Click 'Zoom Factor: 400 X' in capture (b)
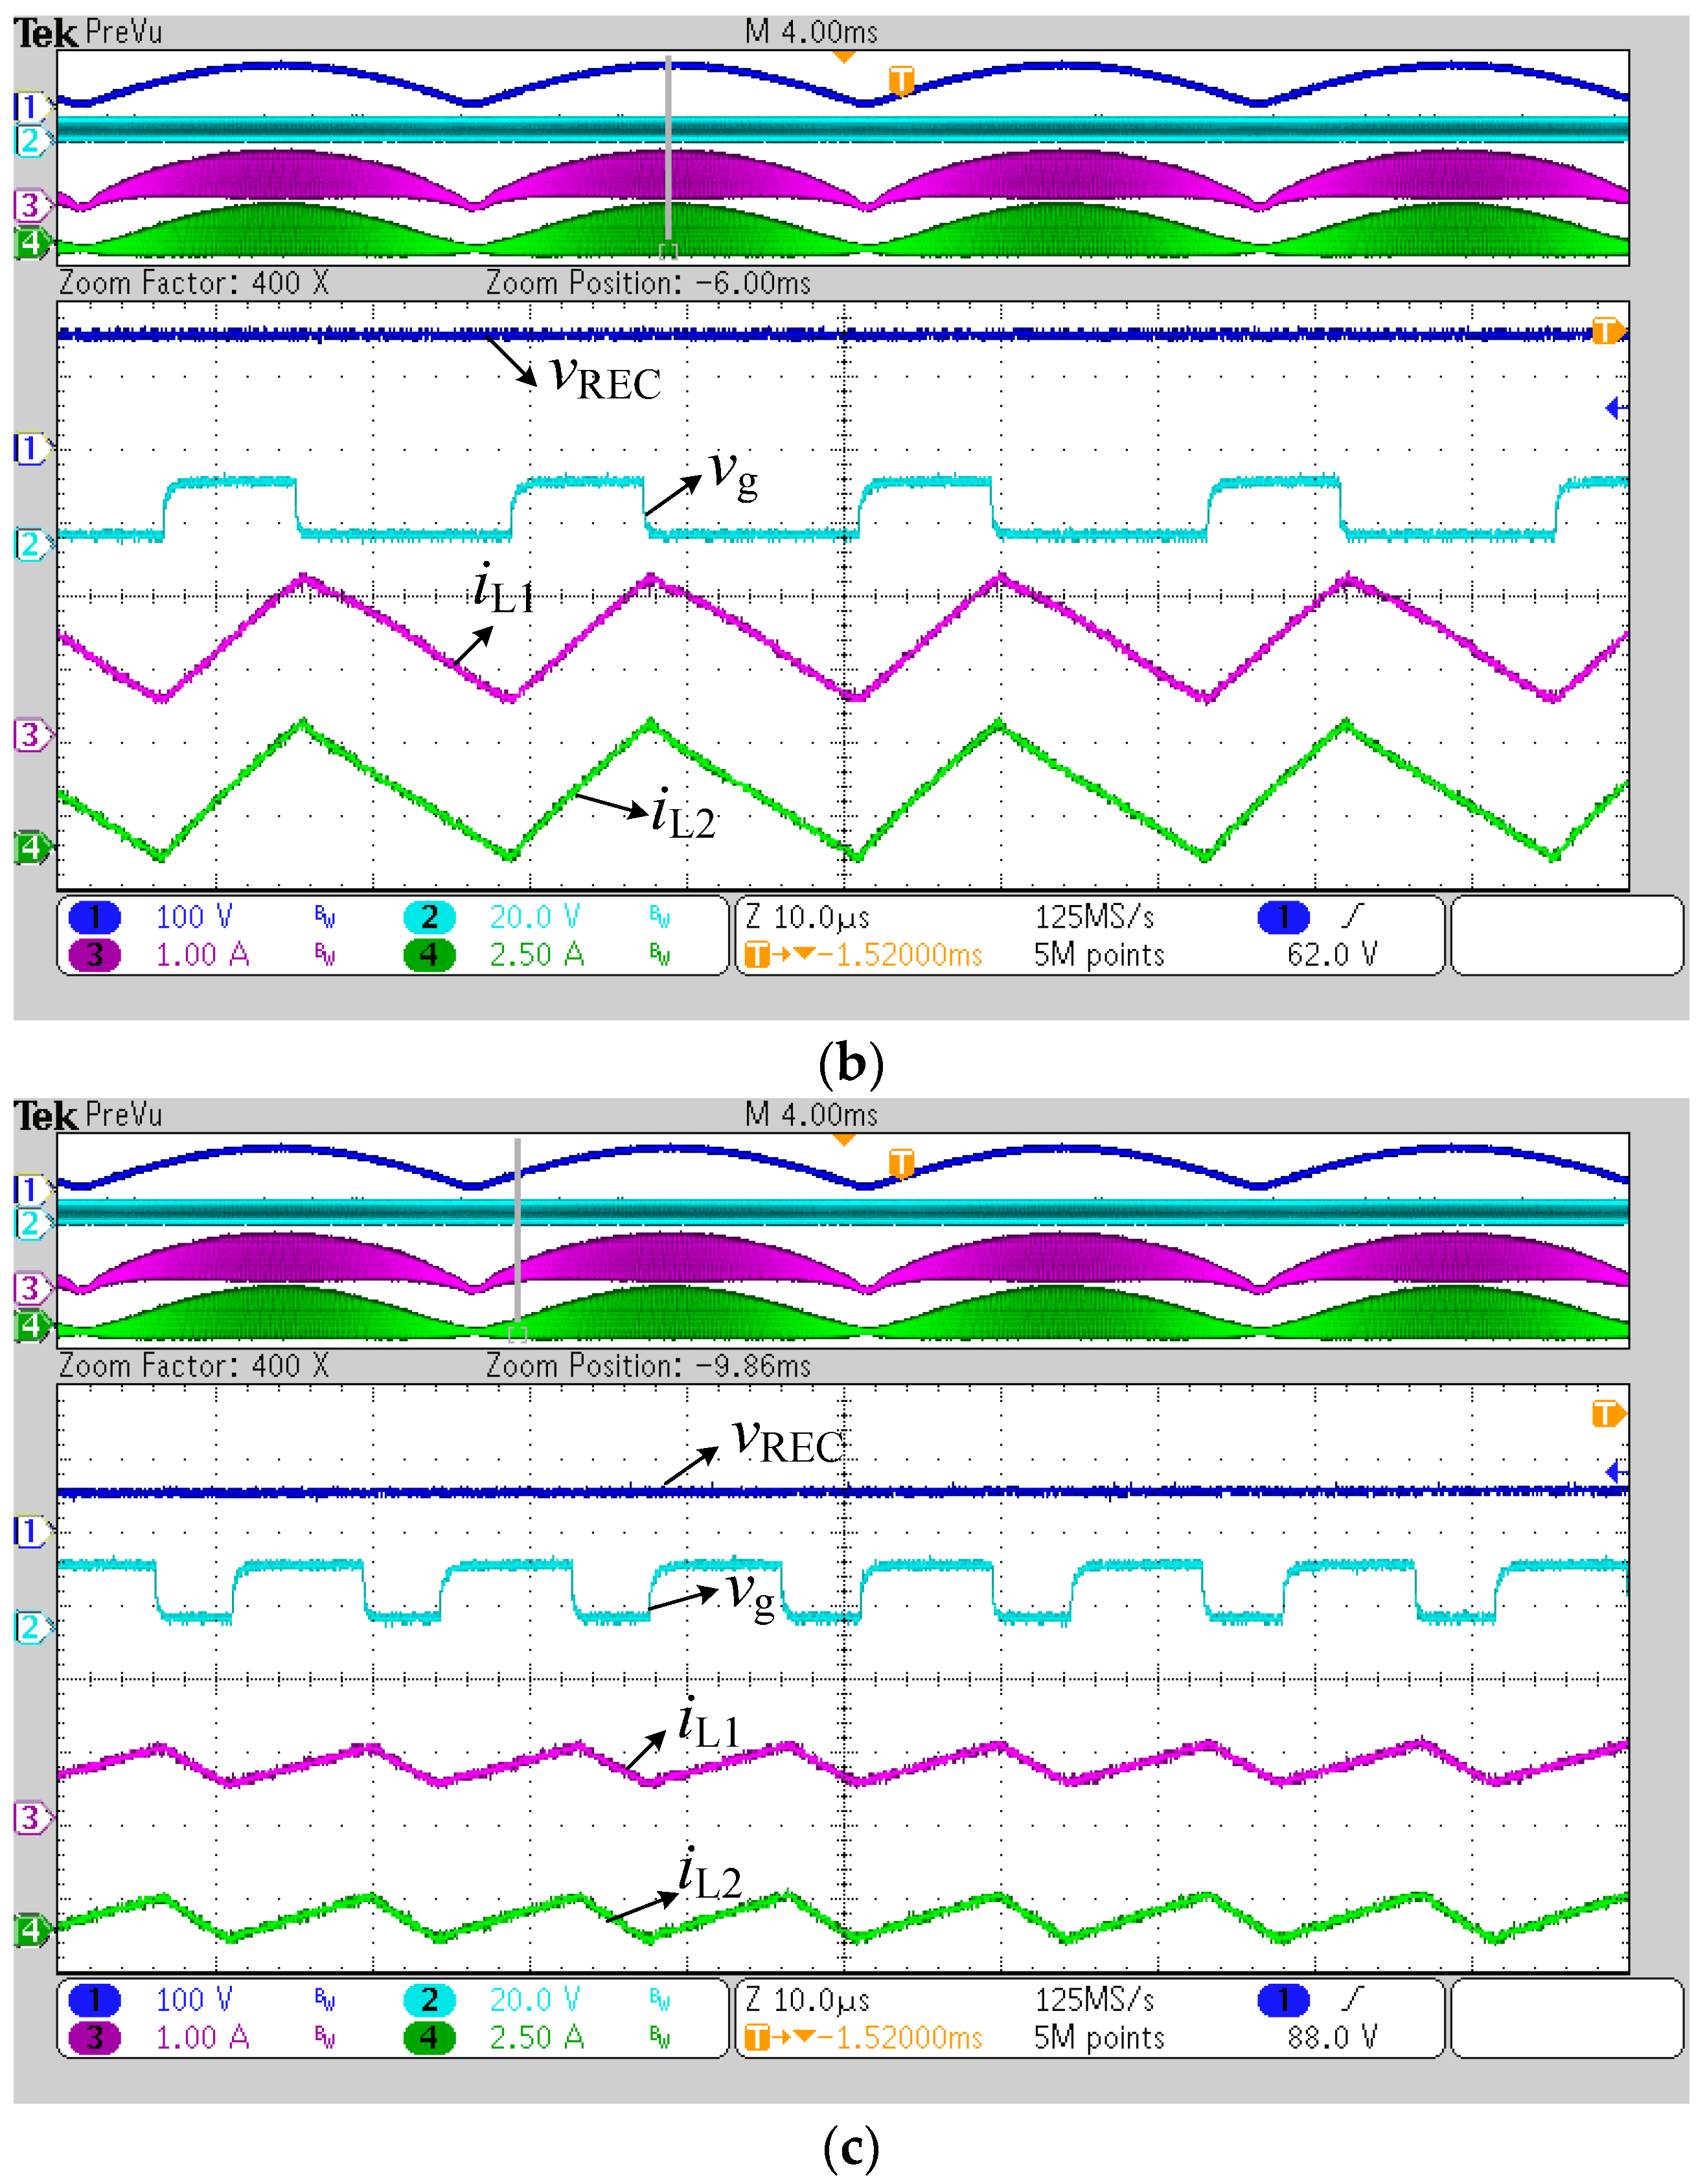This screenshot has width=1705, height=2184. click(194, 283)
